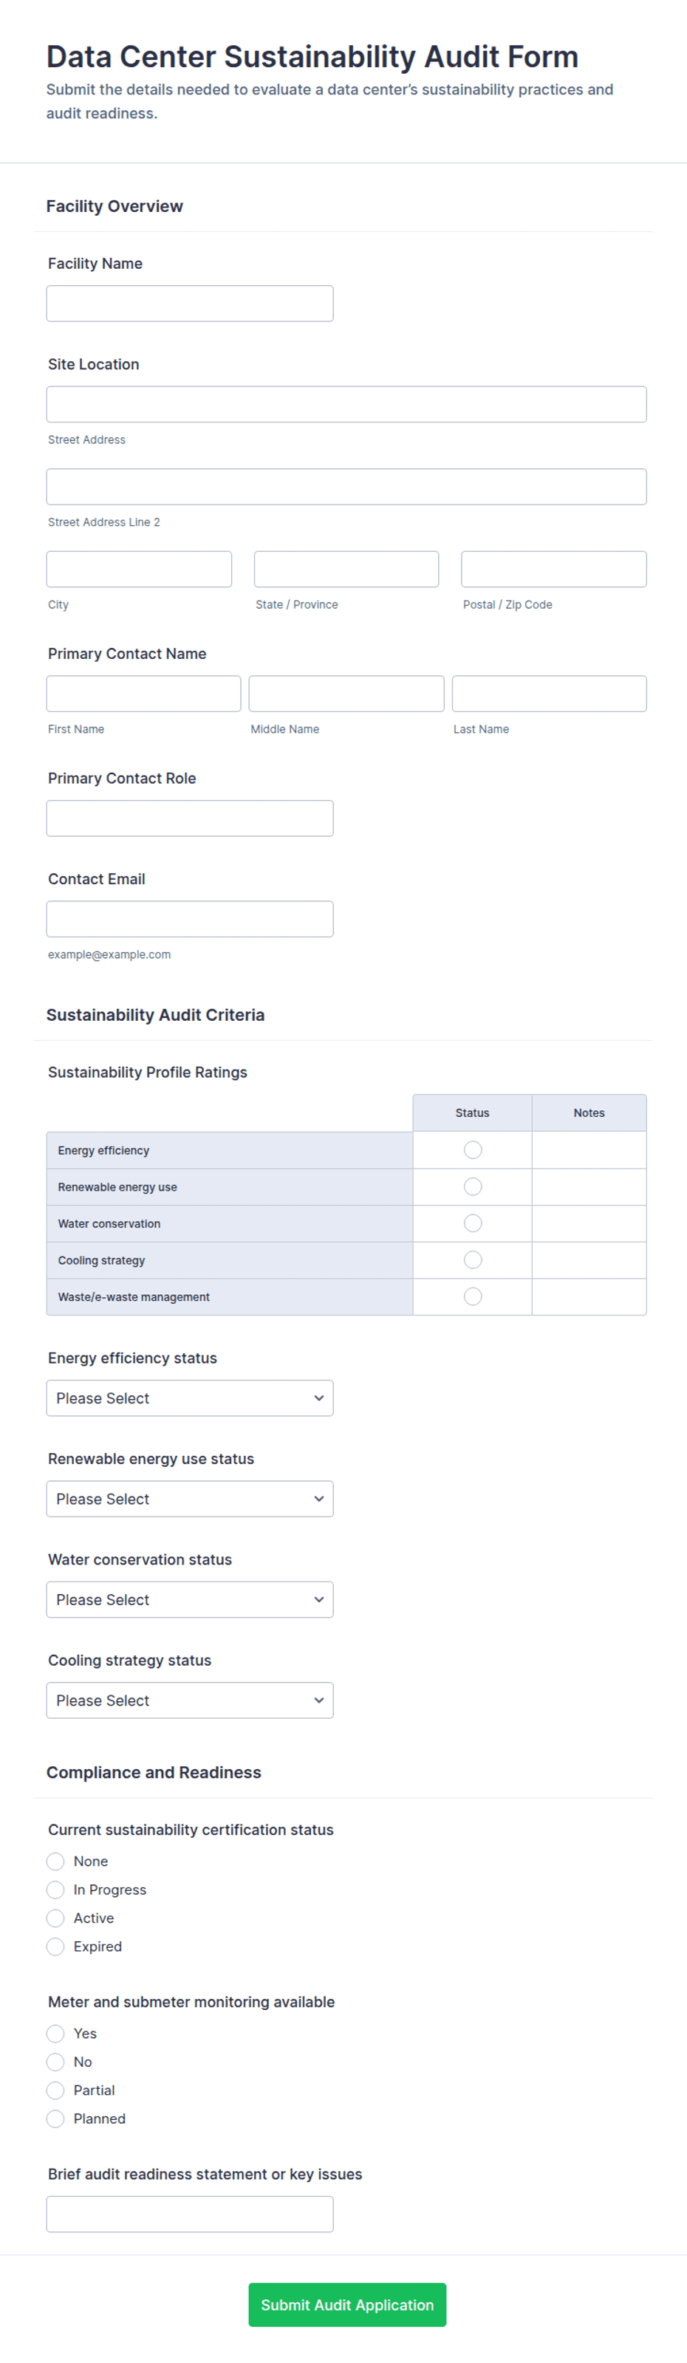687x2363 pixels.
Task: Click the audit readiness statement field
Action: [x=190, y=2215]
